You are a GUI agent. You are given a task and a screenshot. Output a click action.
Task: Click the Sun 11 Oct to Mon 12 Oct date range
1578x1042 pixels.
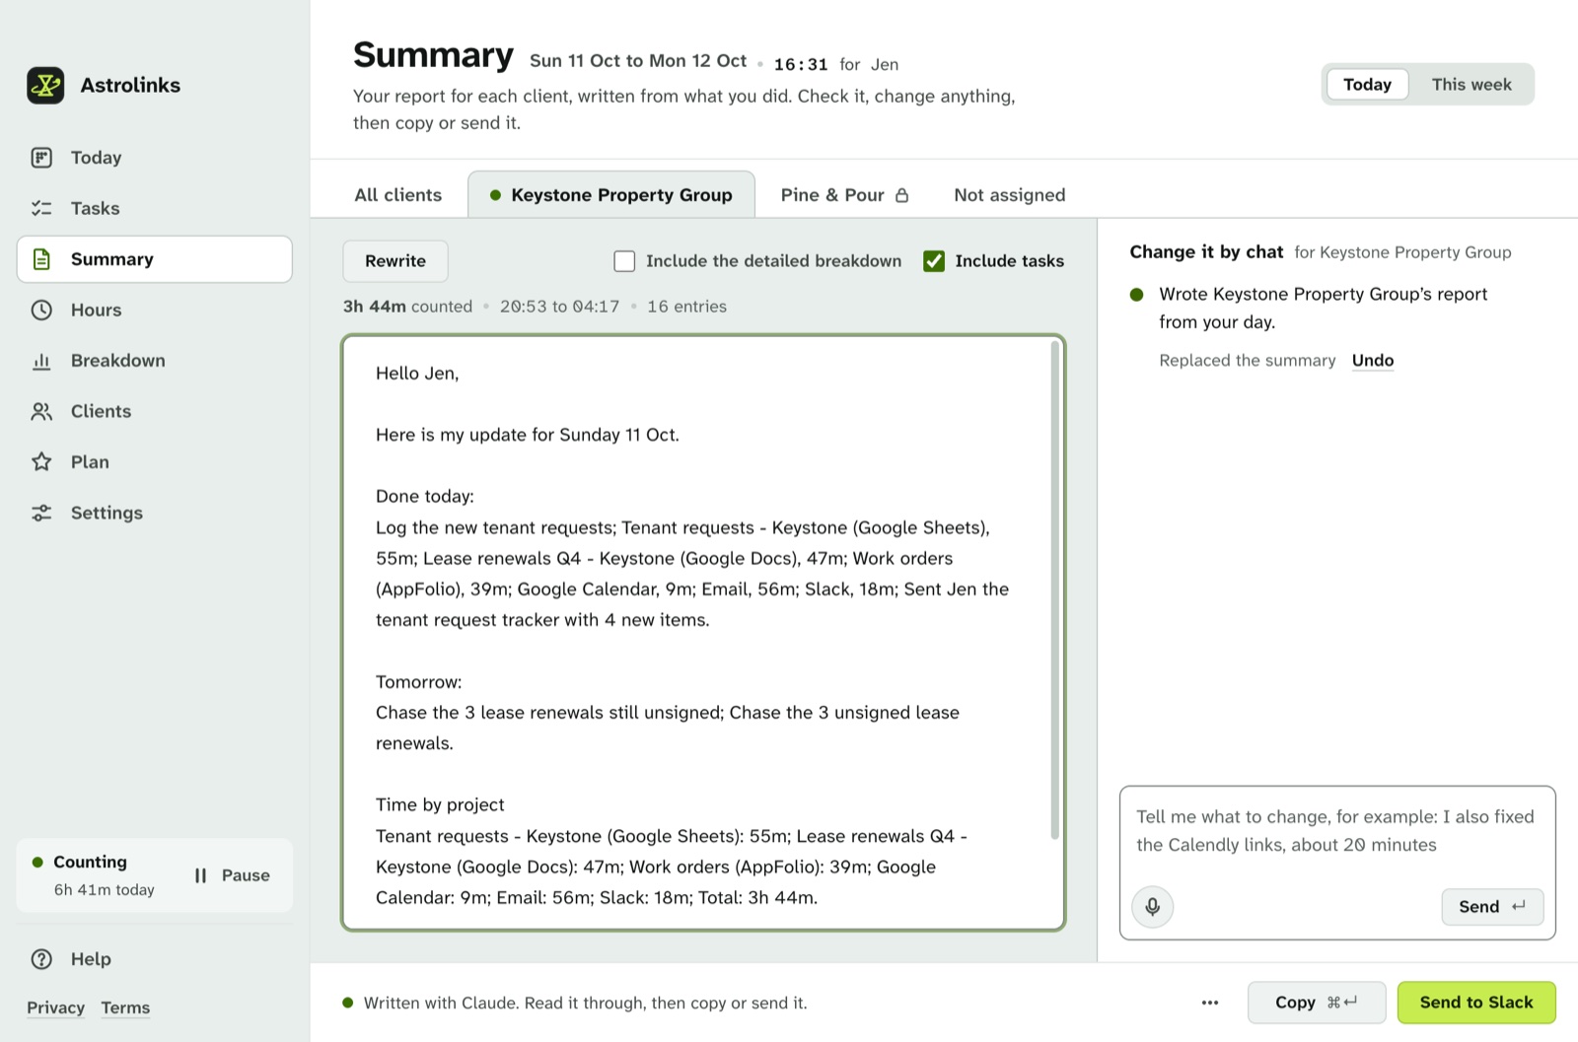point(638,61)
